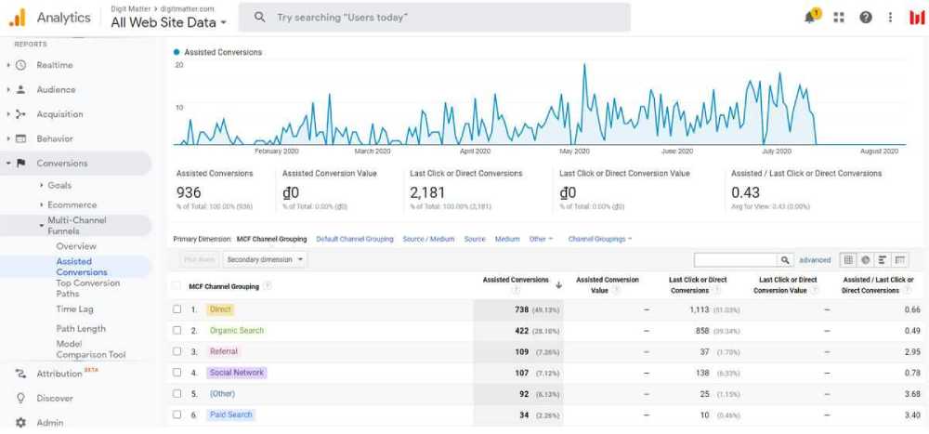This screenshot has height=434, width=929.
Task: Switch to Source / Medium dimension
Action: (428, 239)
